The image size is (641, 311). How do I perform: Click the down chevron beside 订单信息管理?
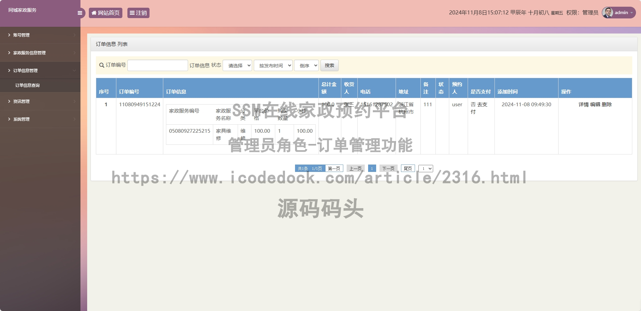(x=74, y=70)
